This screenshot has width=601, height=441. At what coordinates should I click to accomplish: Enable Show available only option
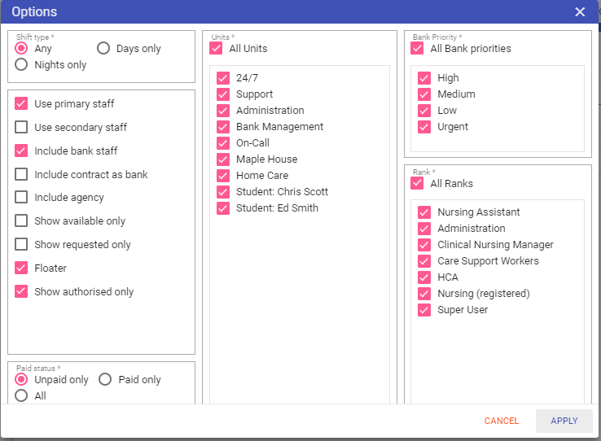[21, 221]
